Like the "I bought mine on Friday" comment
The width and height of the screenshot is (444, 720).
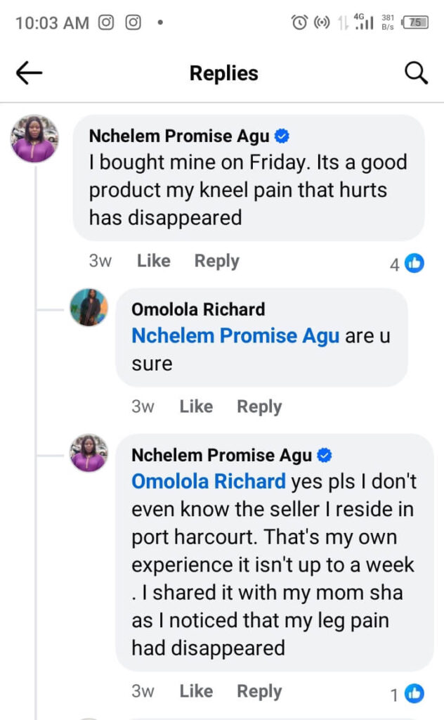pos(154,261)
